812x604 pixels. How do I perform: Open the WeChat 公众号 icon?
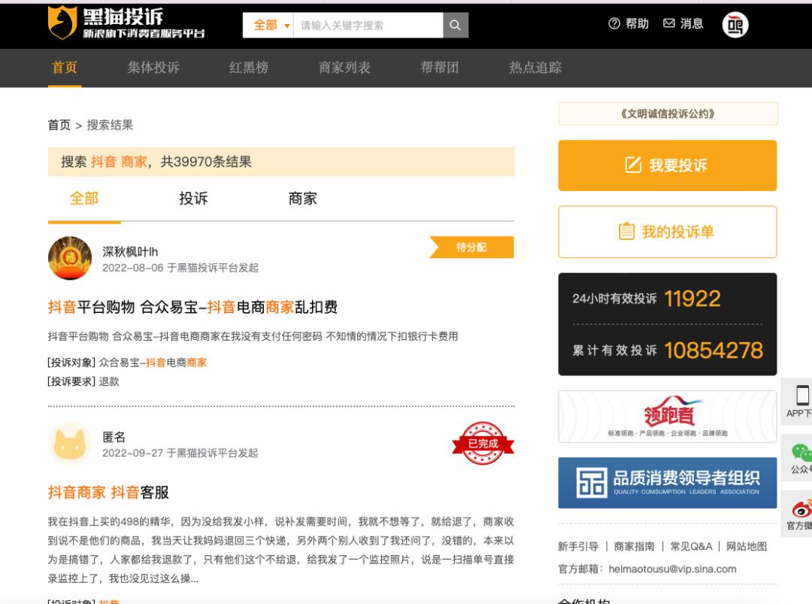click(x=799, y=451)
